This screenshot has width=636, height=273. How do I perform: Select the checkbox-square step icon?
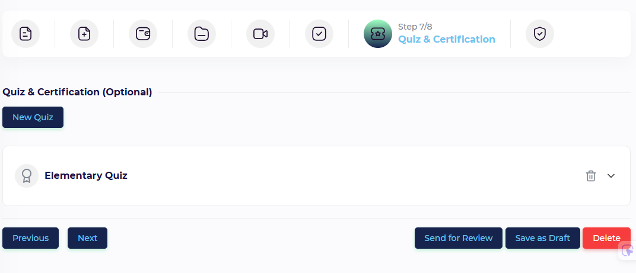(319, 34)
